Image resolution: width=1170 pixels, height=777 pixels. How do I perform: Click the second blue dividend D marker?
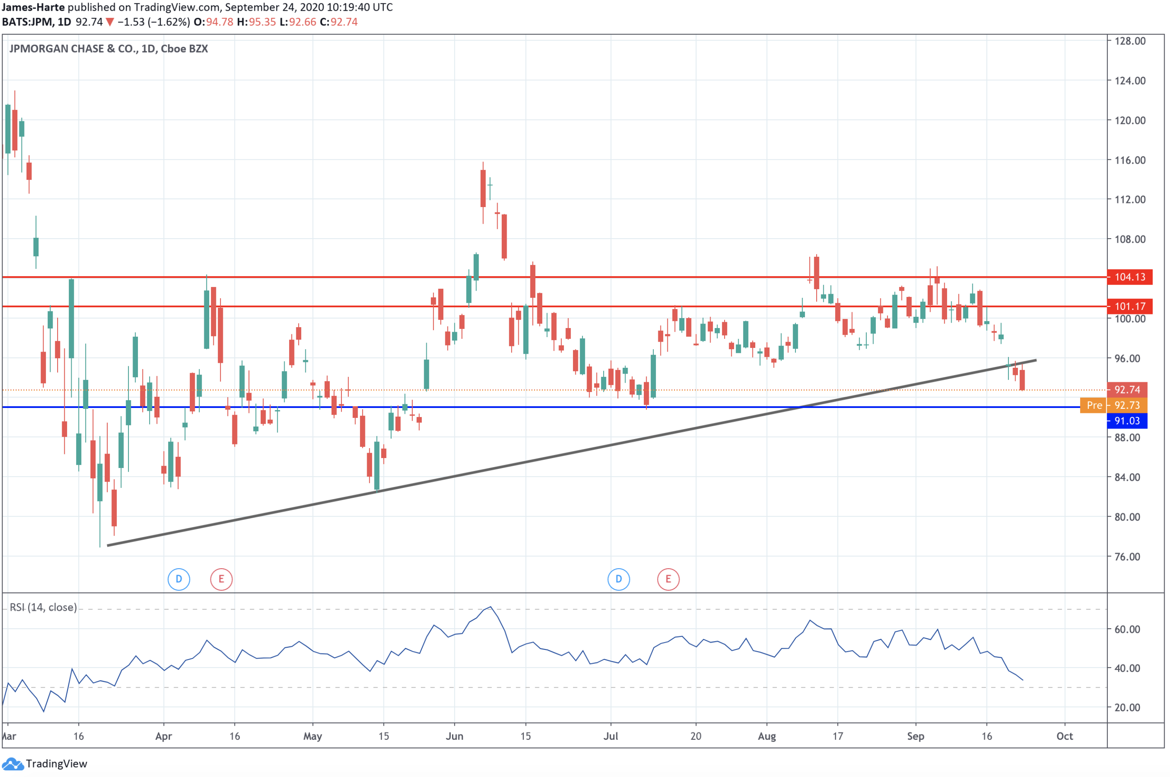619,579
